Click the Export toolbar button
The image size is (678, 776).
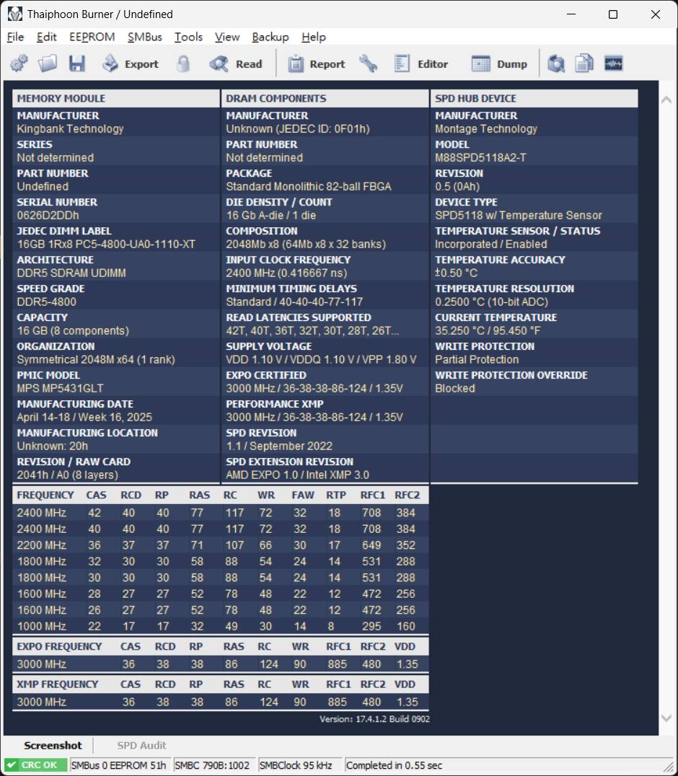tap(131, 64)
